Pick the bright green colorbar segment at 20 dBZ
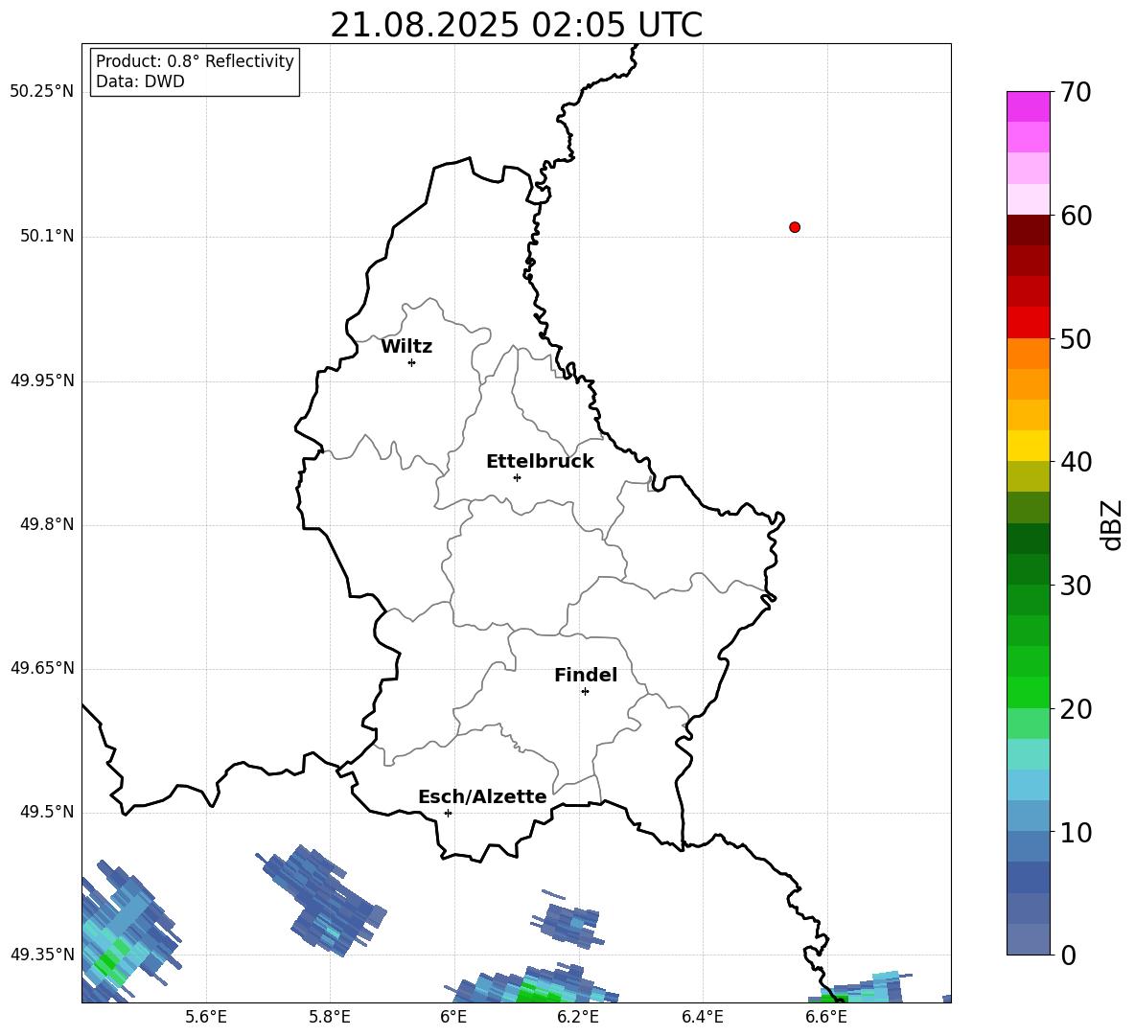Image resolution: width=1135 pixels, height=1036 pixels. (x=1028, y=692)
